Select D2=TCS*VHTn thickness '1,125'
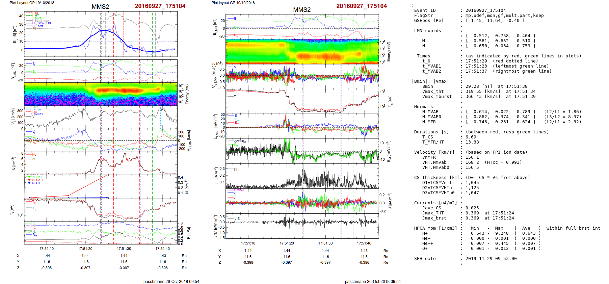The height and width of the screenshot is (284, 609). coord(472,188)
